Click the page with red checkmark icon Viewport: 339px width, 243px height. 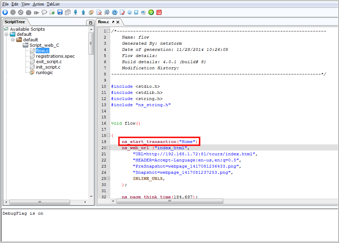click(123, 12)
